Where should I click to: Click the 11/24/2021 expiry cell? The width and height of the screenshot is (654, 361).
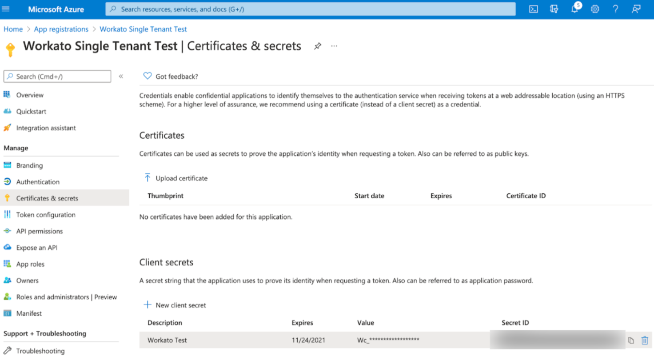[x=308, y=340]
